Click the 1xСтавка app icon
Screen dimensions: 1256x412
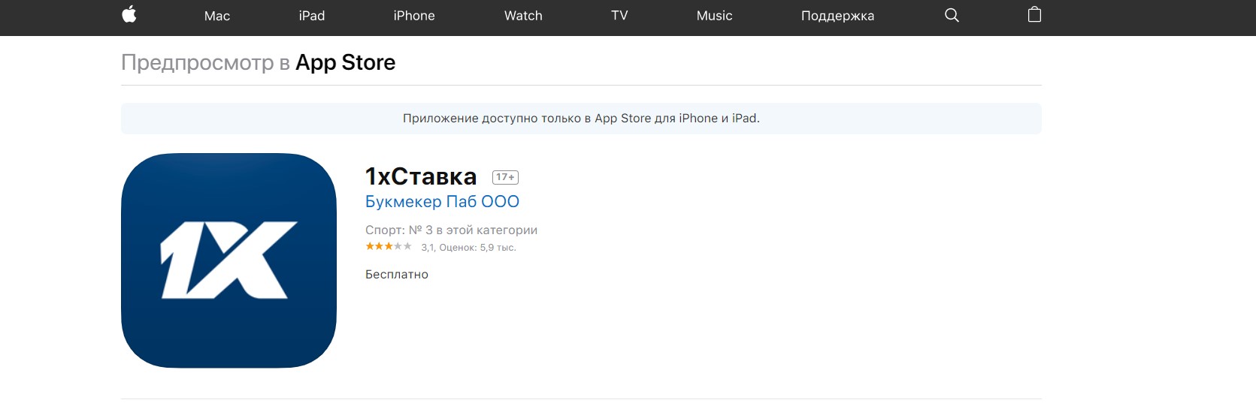229,260
